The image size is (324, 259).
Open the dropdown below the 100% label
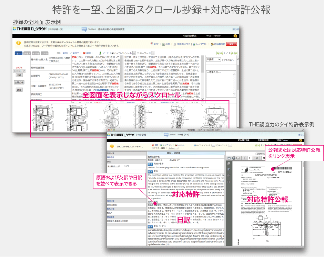[x=19, y=71]
